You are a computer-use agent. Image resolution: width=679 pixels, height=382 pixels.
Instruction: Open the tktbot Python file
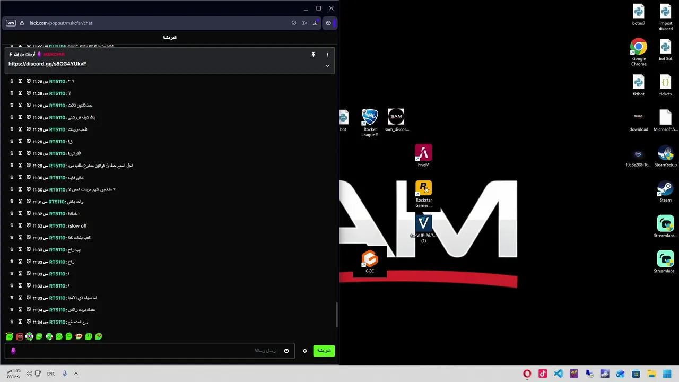(x=639, y=85)
